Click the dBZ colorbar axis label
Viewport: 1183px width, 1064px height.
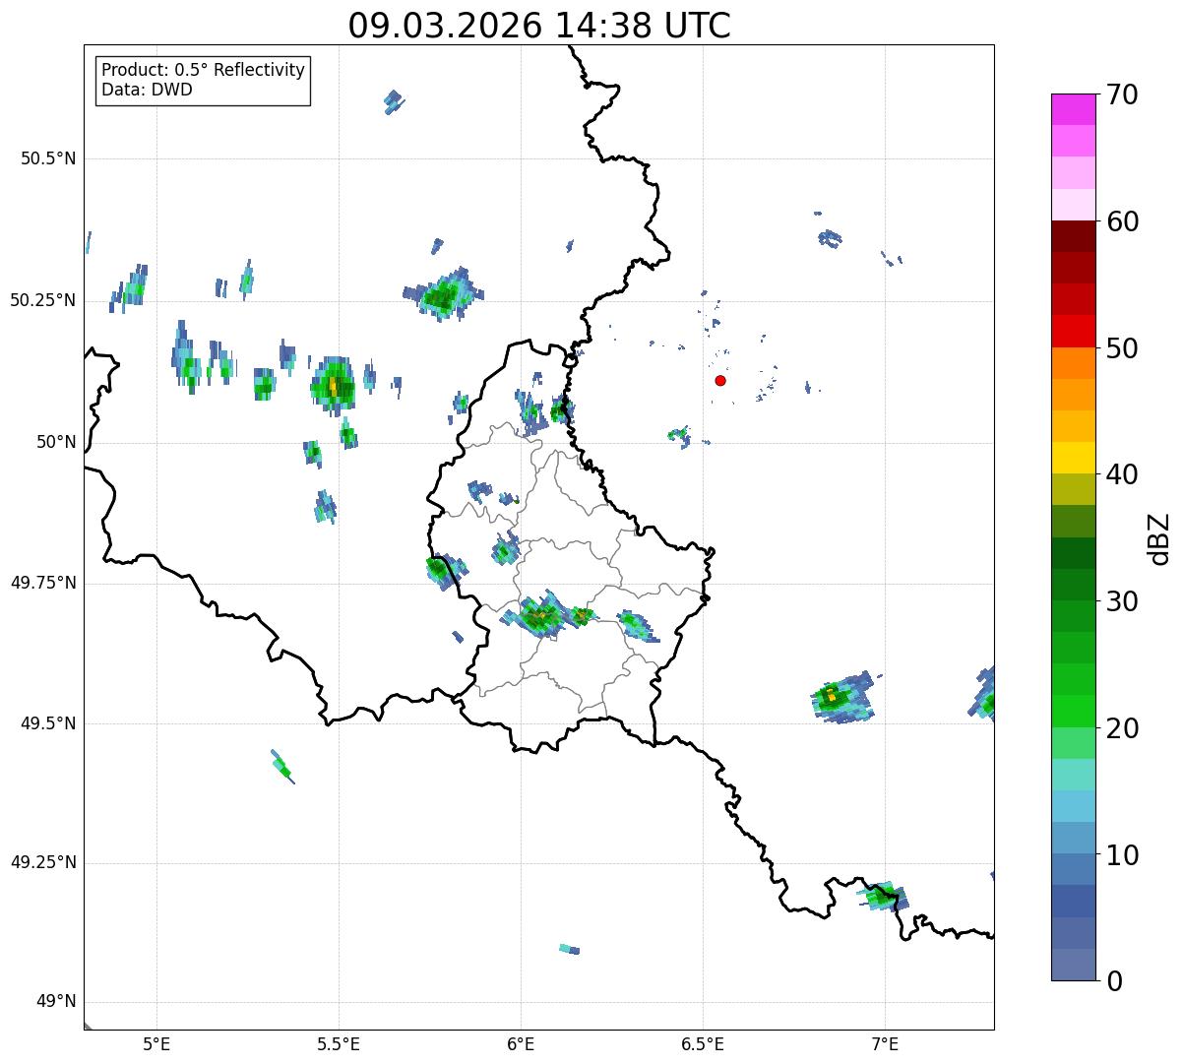[1159, 538]
